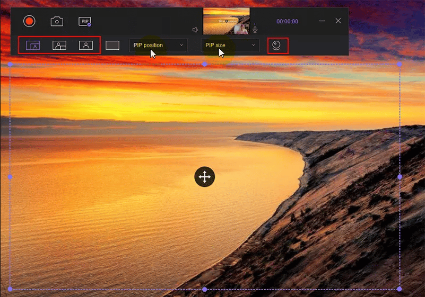Screen dimensions: 425x297
Task: Select the small webcam overlay layout
Action: [33, 45]
